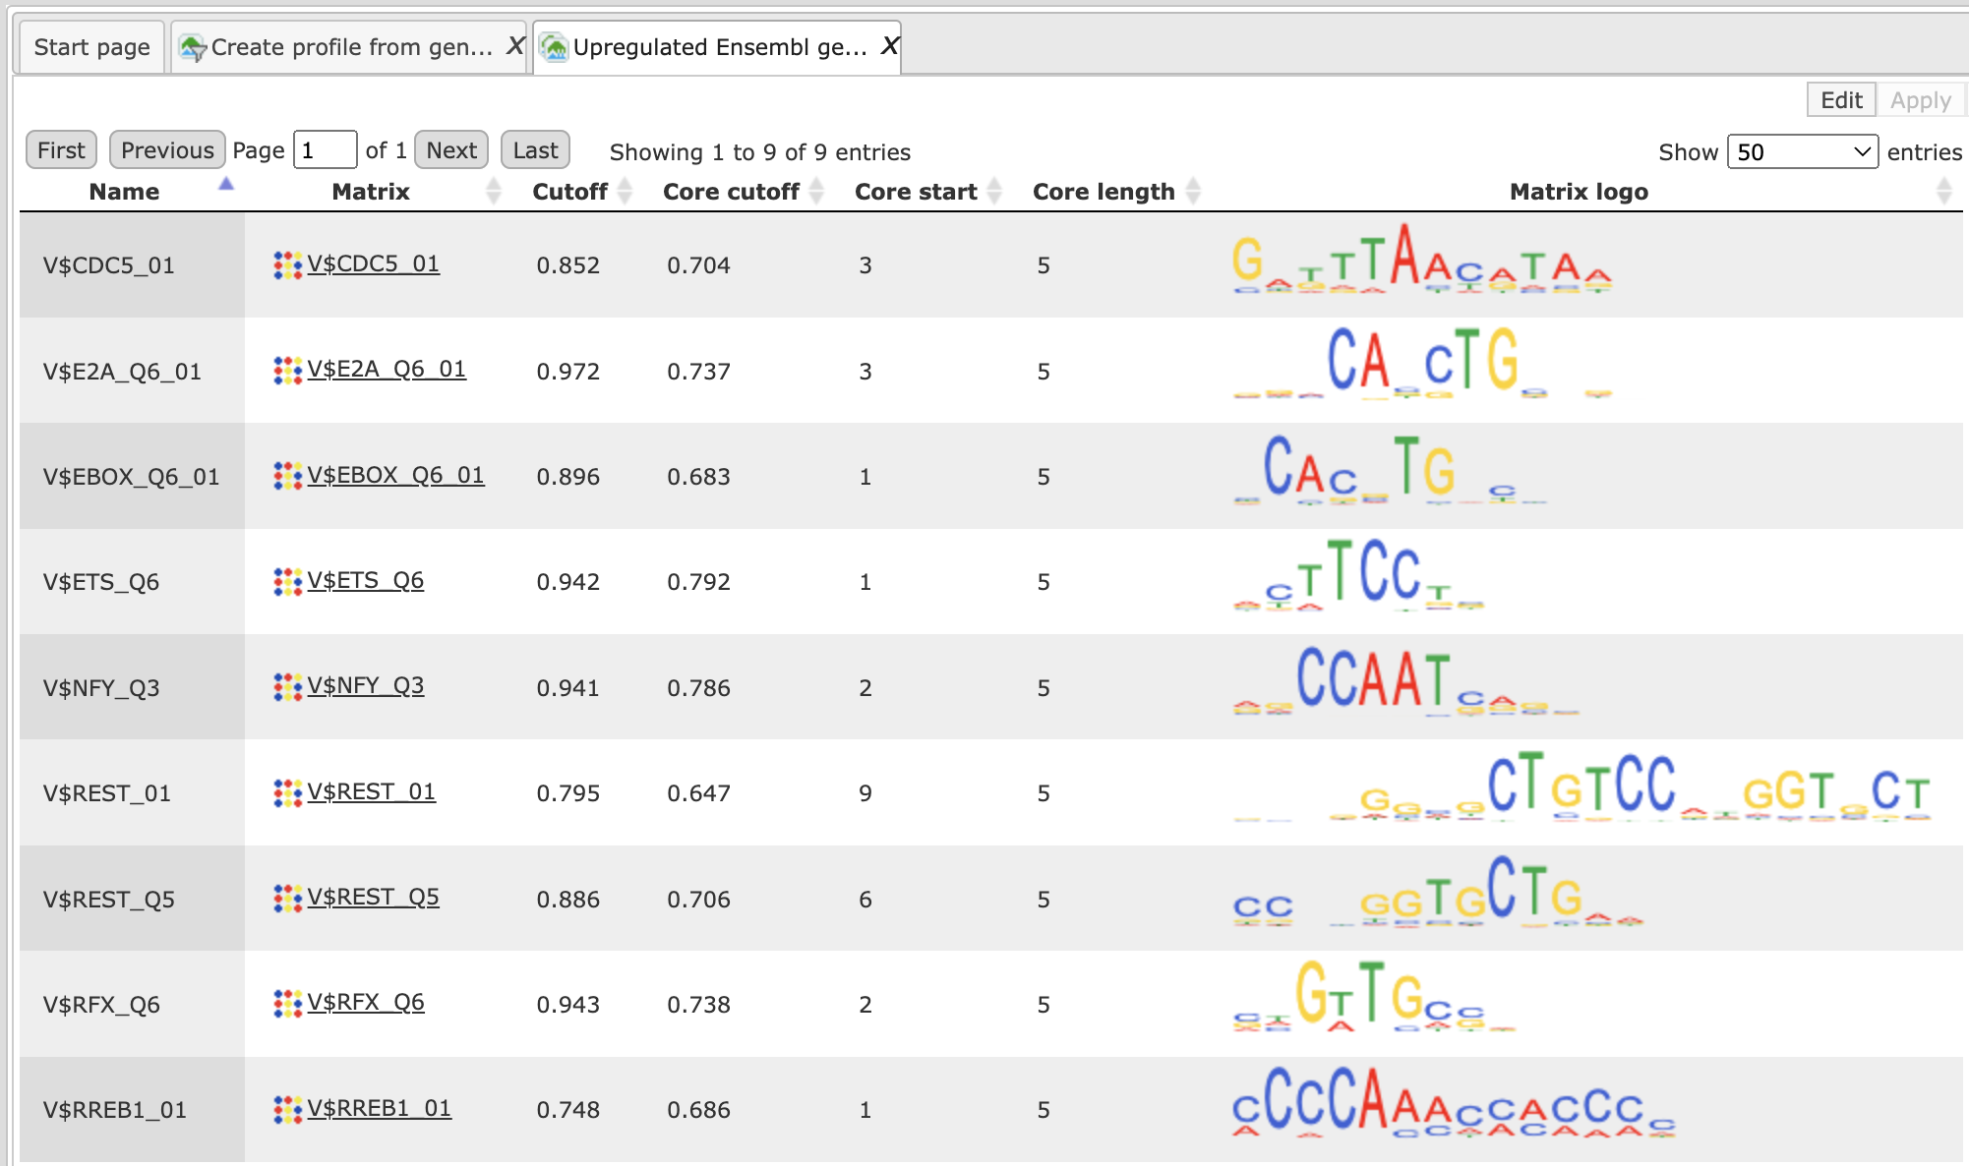Viewport: 1969px width, 1166px height.
Task: Click the matrix icon beside V$ETS_Q6
Action: coord(287,581)
